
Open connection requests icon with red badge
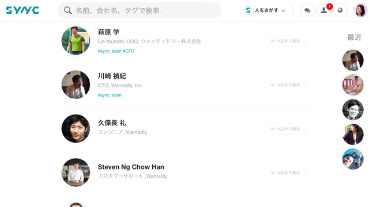[x=324, y=10]
